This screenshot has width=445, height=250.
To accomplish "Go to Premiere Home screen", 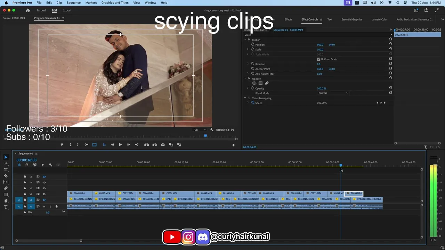I will (x=28, y=10).
